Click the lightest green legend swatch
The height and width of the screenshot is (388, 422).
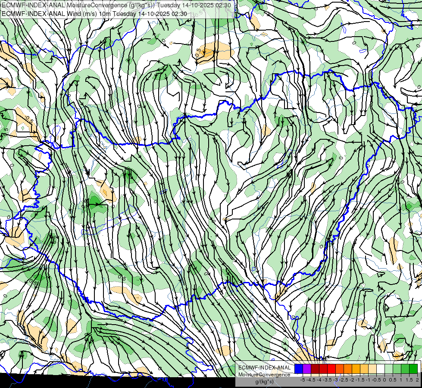tap(389, 369)
